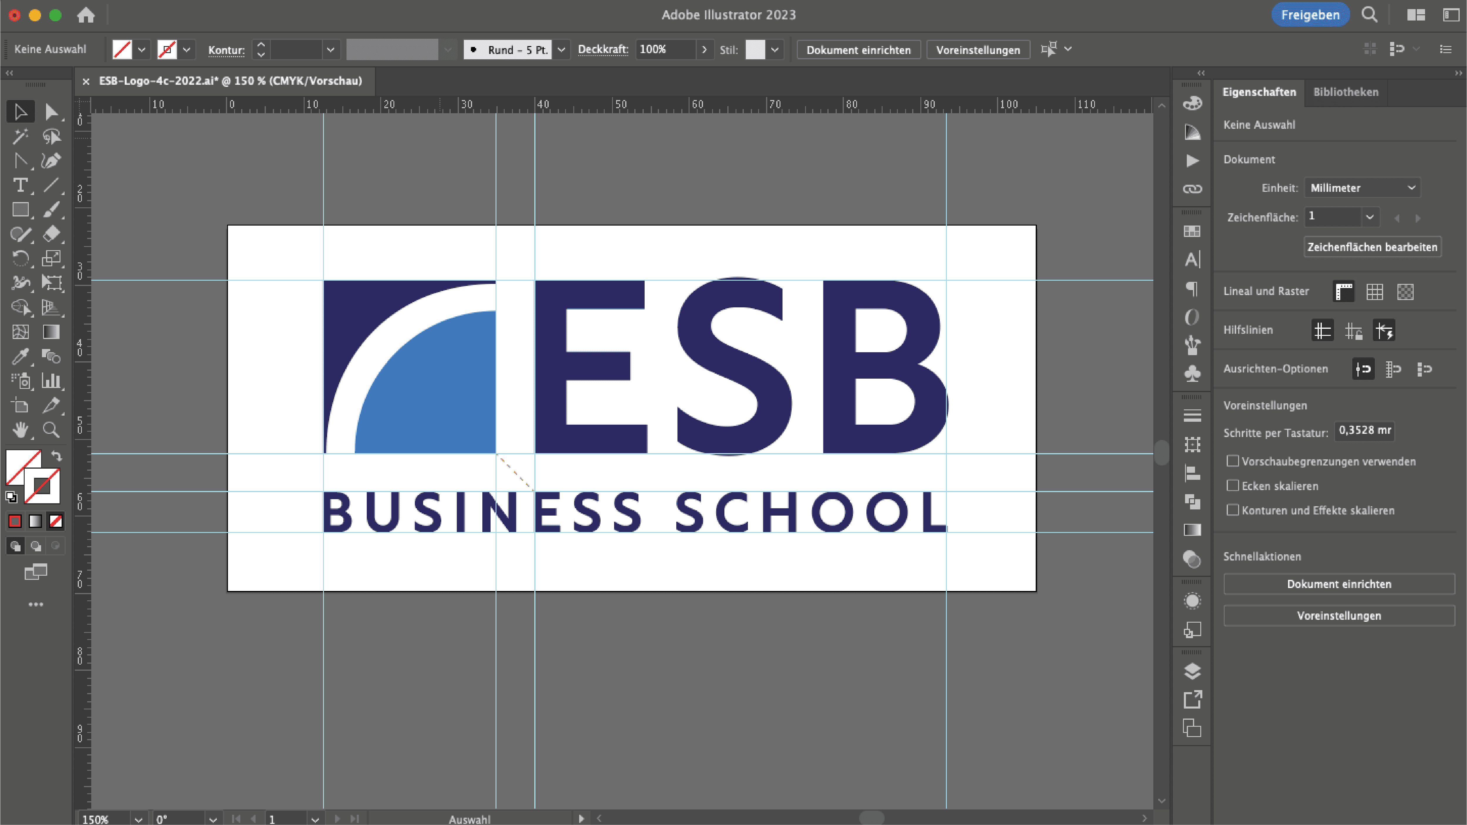Toggle ruler display in Lineal und Raster
Viewport: 1467px width, 825px height.
pos(1343,292)
